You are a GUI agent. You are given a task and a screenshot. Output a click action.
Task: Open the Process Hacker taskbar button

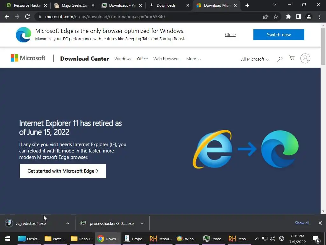[213, 239]
